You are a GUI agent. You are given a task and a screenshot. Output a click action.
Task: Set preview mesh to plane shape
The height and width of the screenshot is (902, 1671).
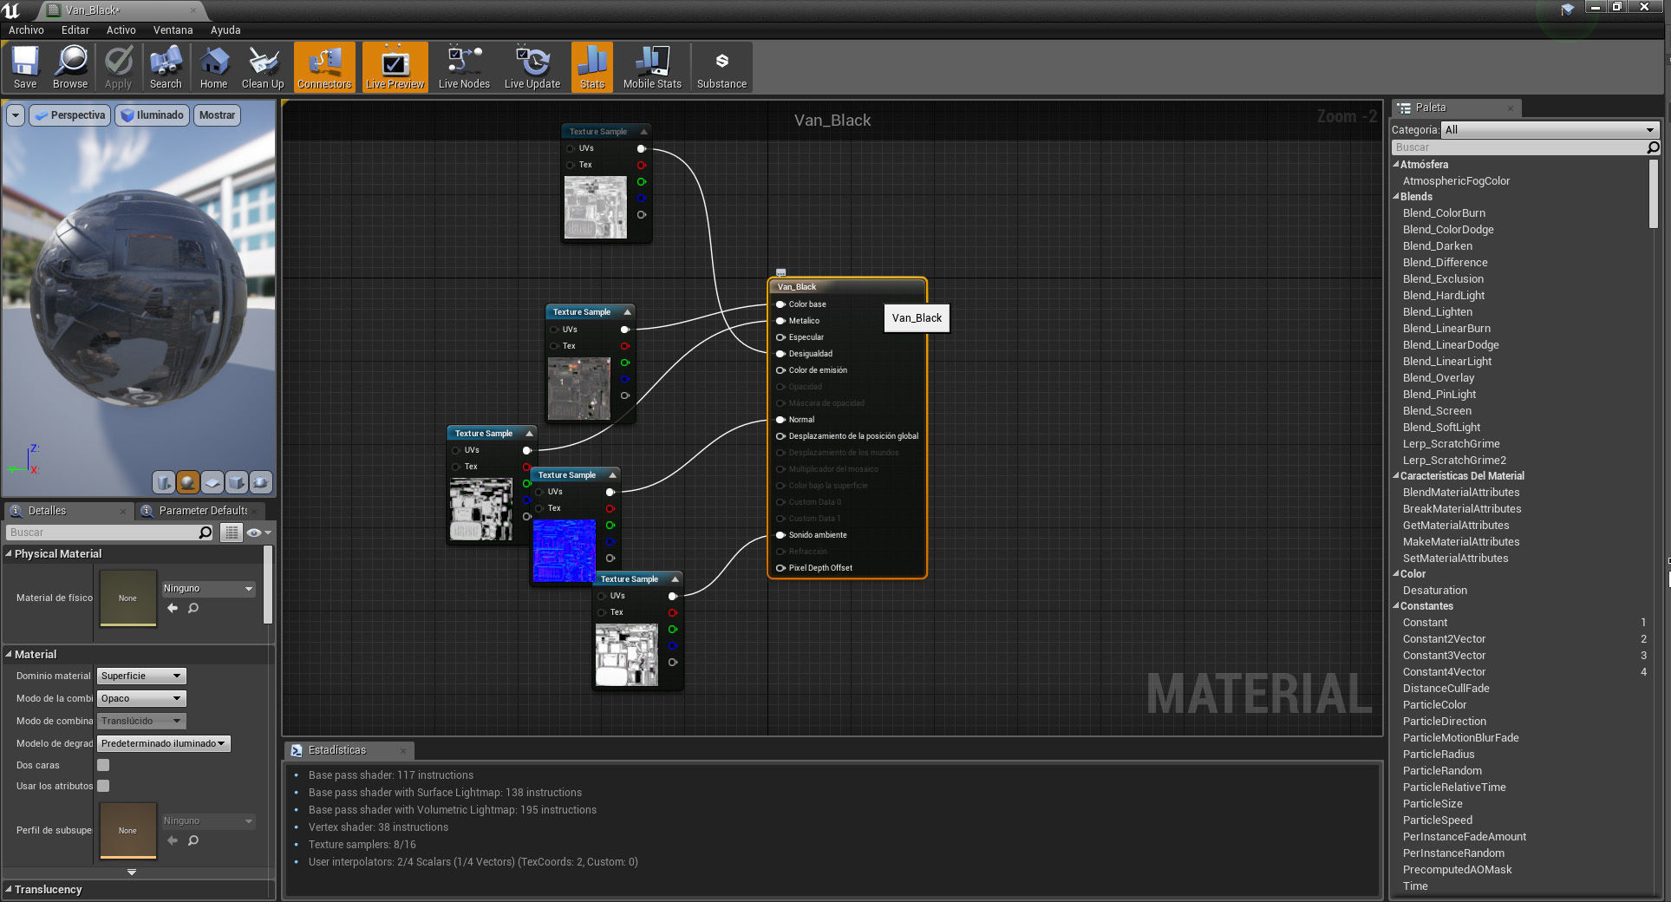[x=212, y=482]
